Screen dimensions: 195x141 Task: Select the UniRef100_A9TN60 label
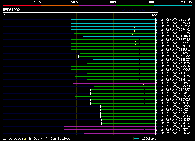tap(175, 133)
